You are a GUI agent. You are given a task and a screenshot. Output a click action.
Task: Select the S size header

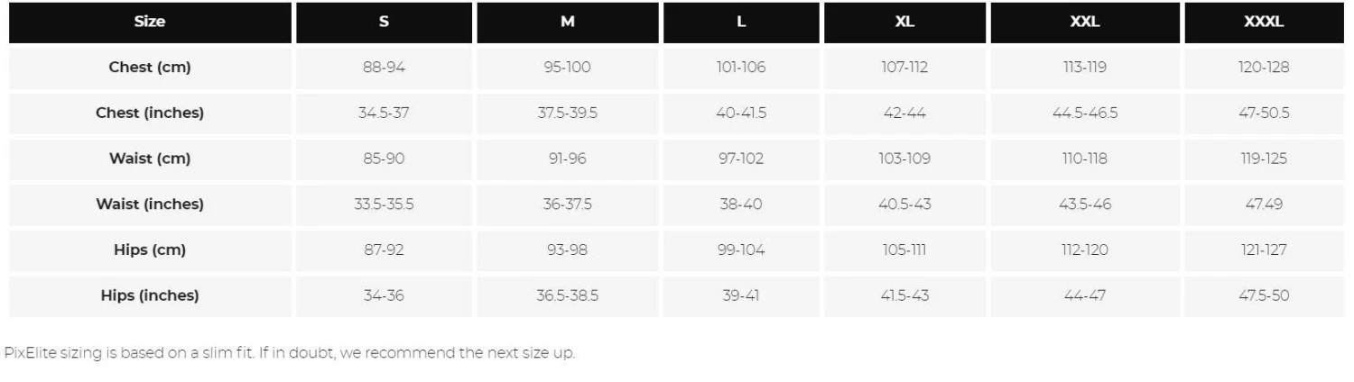[x=385, y=23]
